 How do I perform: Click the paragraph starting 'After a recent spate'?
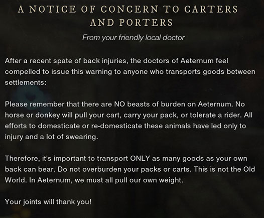point(130,72)
